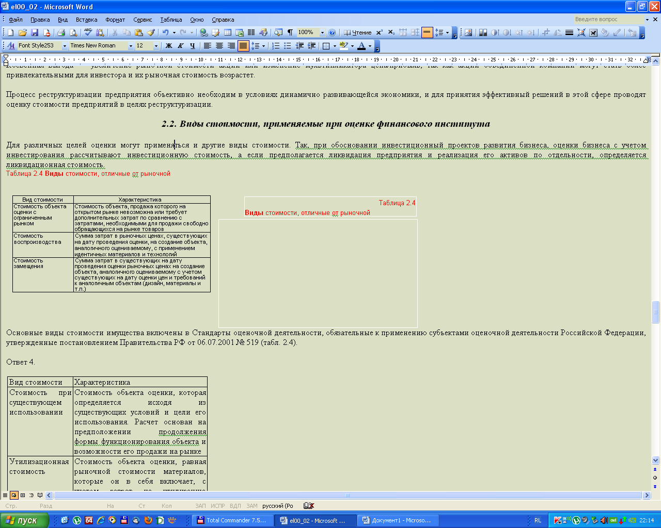Click the vertical scrollbar down arrow
Viewport: 661px width, 528px height.
pyautogui.click(x=656, y=460)
